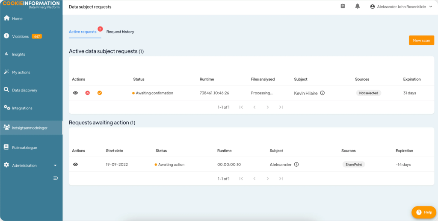Click the account avatar icon
This screenshot has height=221, width=438.
click(x=373, y=7)
